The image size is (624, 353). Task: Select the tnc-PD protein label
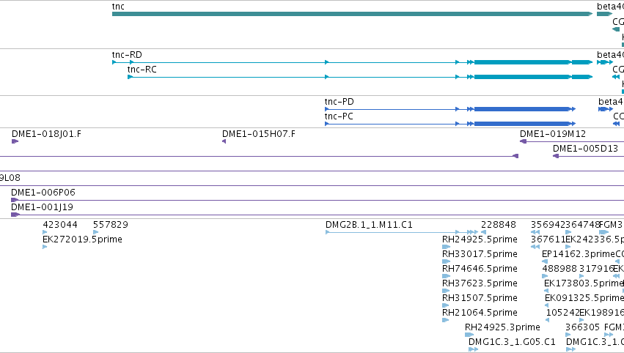(339, 101)
